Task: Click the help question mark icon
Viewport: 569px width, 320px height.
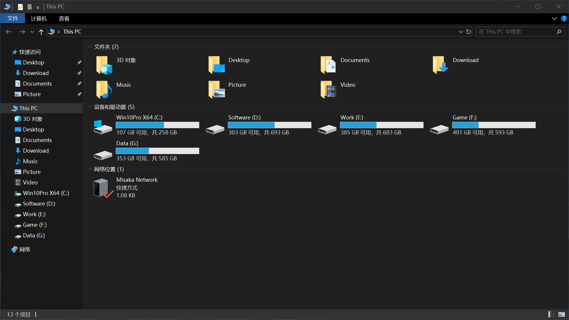Action: pos(564,19)
